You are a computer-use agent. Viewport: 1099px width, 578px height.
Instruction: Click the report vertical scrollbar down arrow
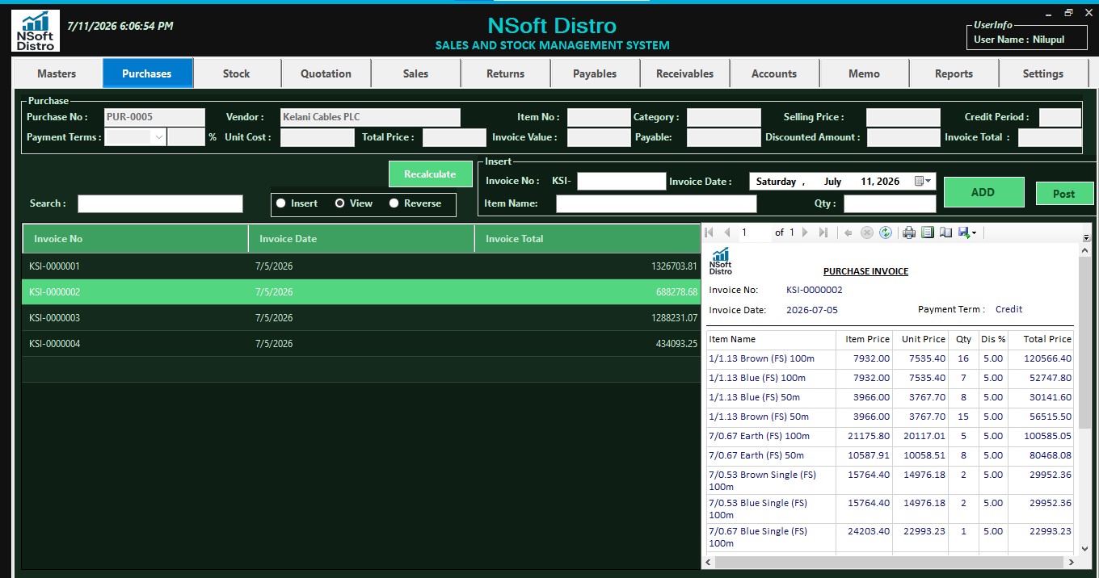pos(1085,549)
